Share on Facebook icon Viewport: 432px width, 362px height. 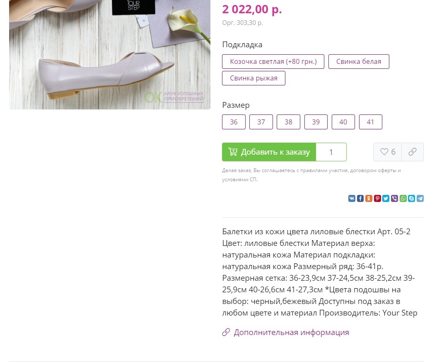360,198
